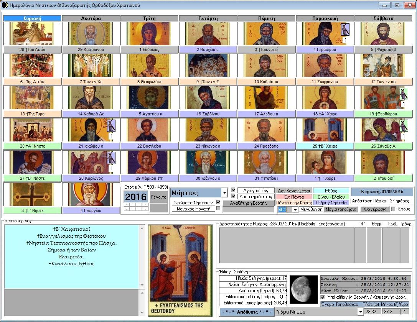Select the image above 10 Κοδράτου
This screenshot has height=322, width=417.
tap(266, 66)
